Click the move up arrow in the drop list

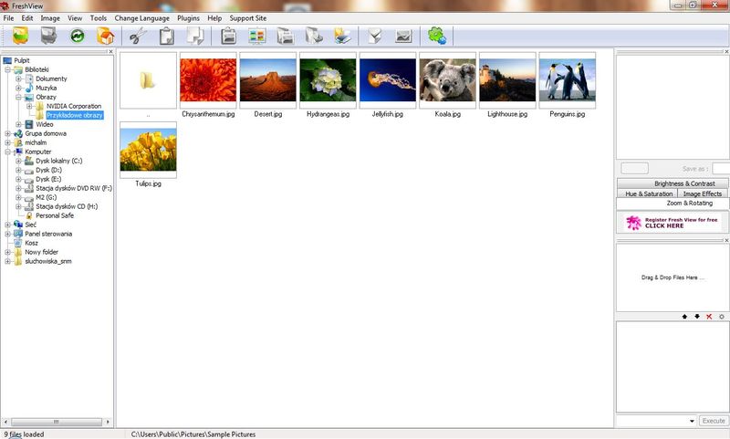coord(684,317)
